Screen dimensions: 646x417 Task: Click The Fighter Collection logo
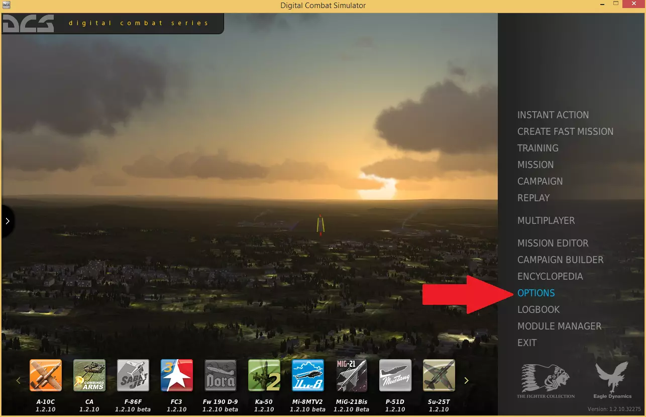[546, 381]
